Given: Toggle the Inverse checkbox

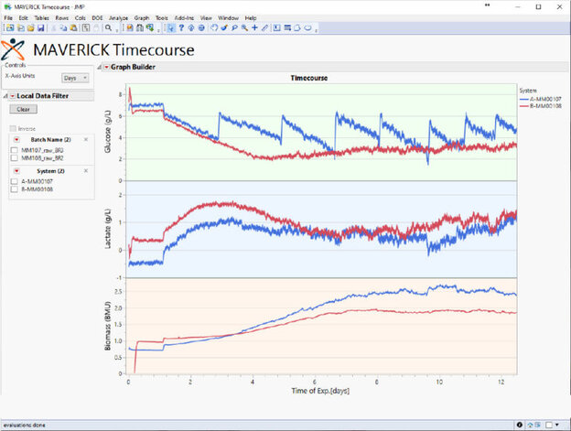Looking at the screenshot, I should pos(13,128).
